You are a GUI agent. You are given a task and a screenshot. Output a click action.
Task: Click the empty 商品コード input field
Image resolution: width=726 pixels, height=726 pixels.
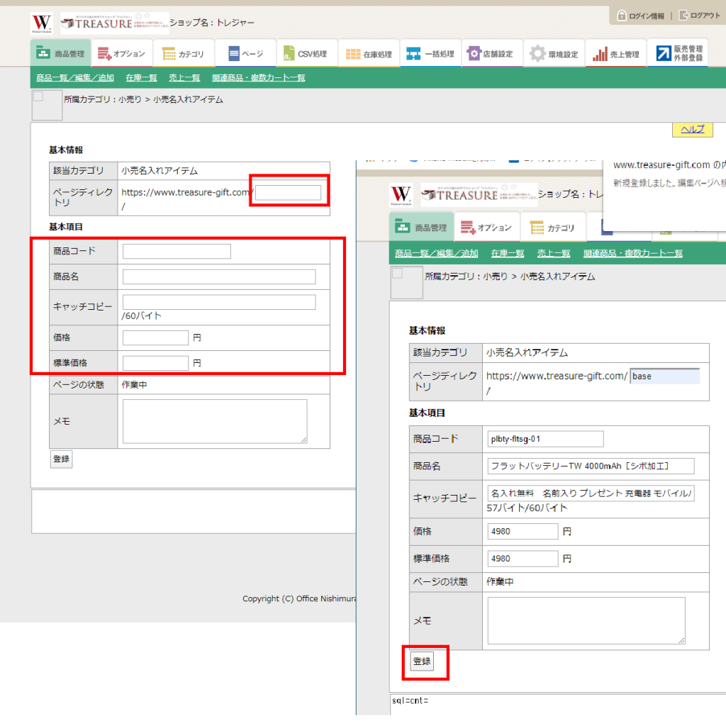click(x=177, y=251)
